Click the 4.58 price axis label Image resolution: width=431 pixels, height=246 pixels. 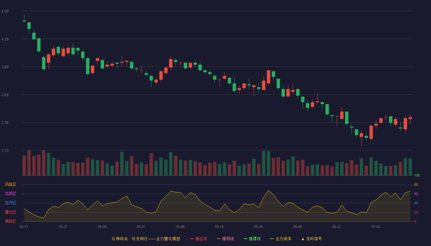coord(5,11)
